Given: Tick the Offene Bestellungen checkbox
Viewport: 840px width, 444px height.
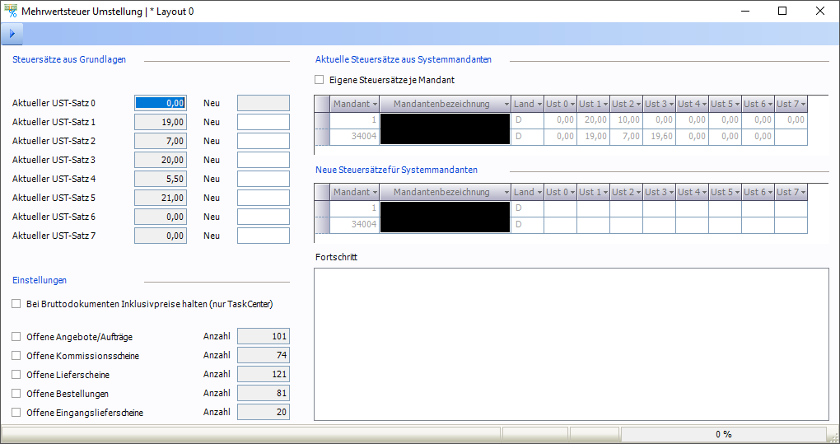Looking at the screenshot, I should [x=16, y=394].
